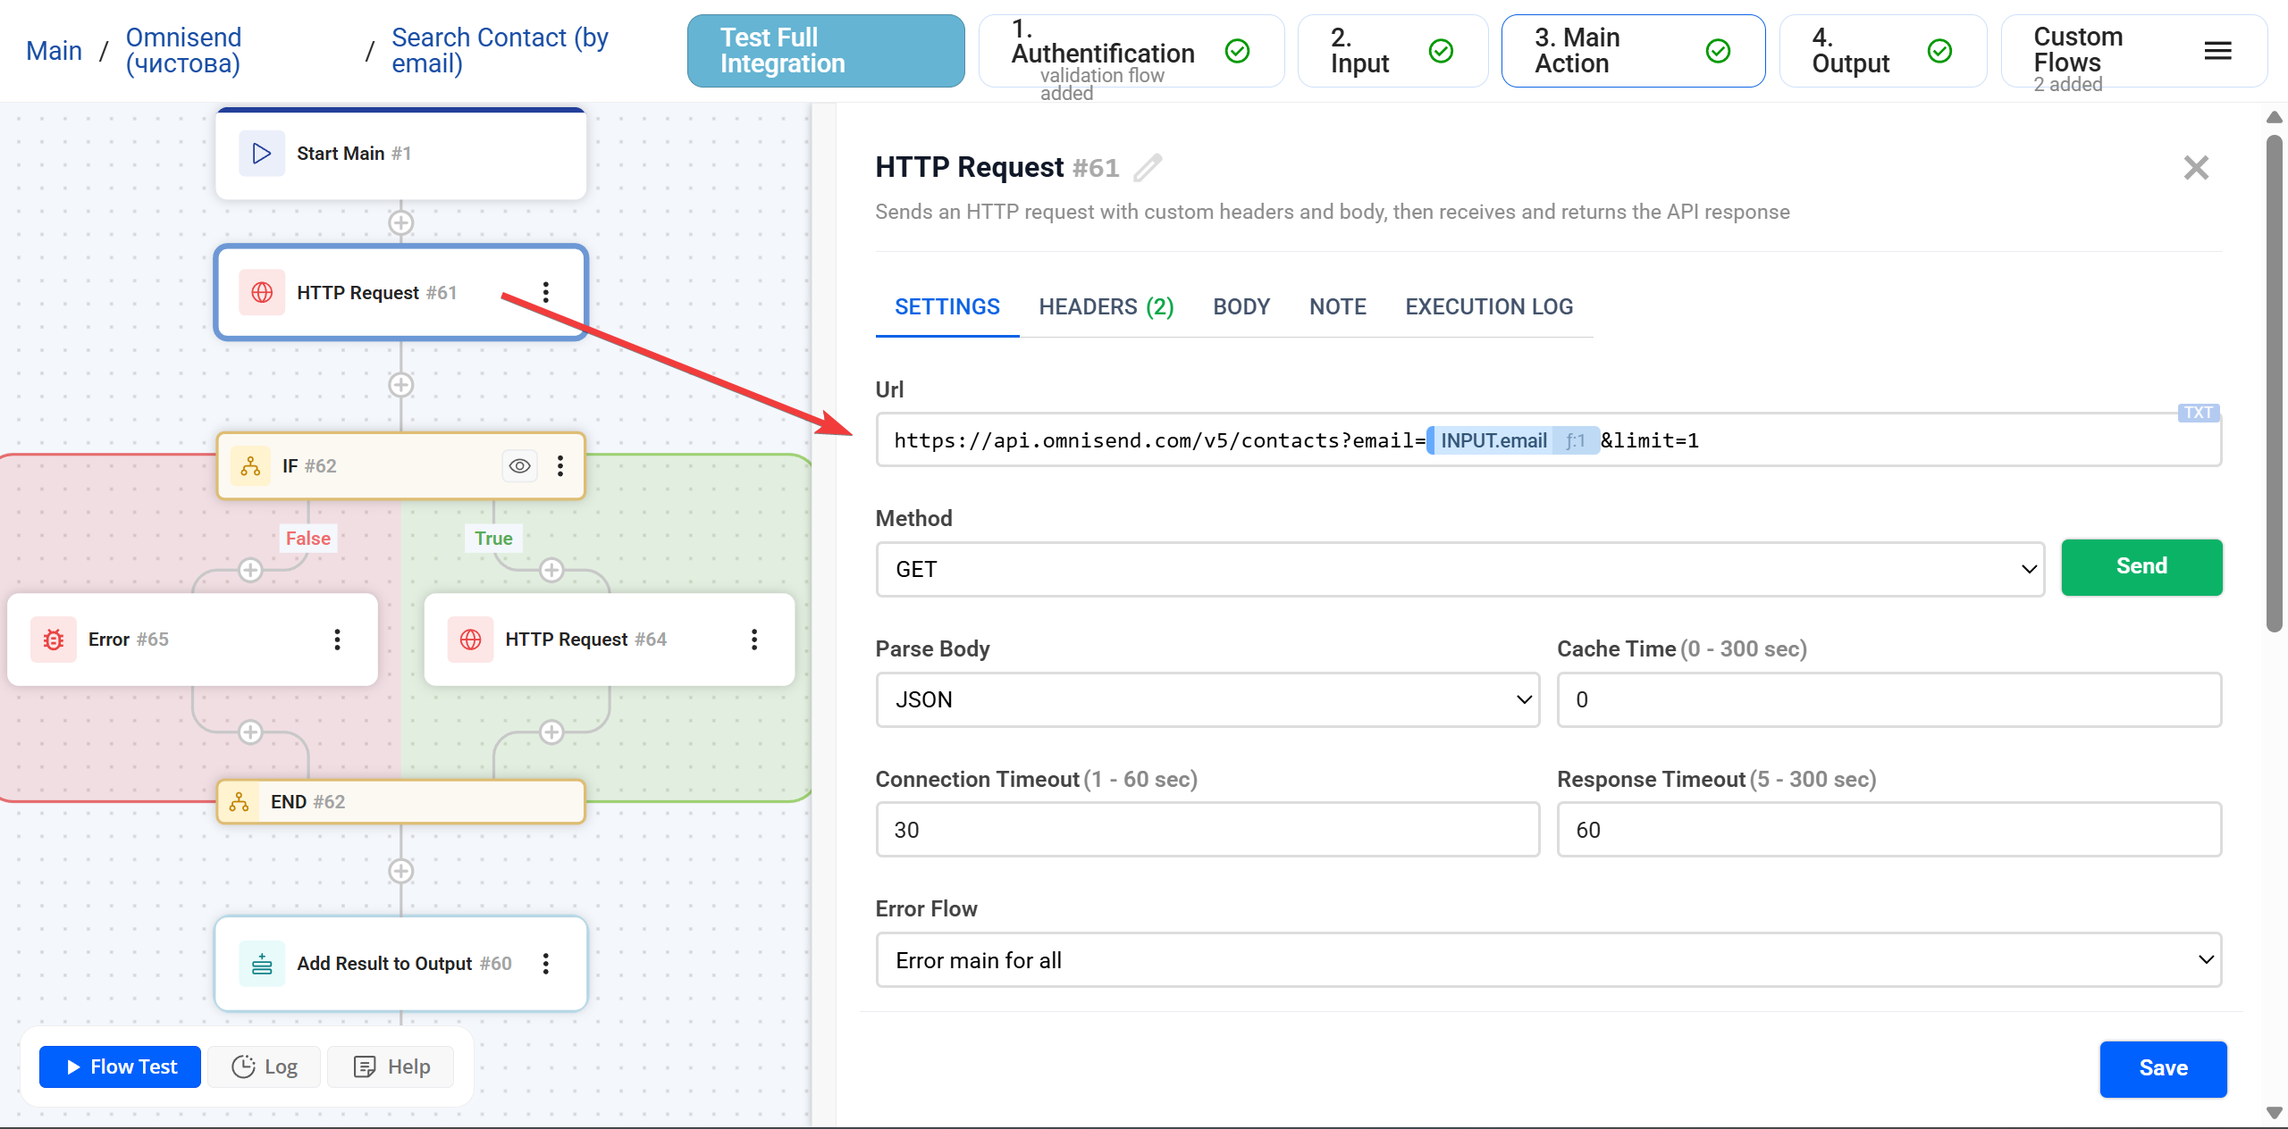Click the bug icon on Error #65 node
Viewport: 2288px width, 1129px height.
coord(54,640)
